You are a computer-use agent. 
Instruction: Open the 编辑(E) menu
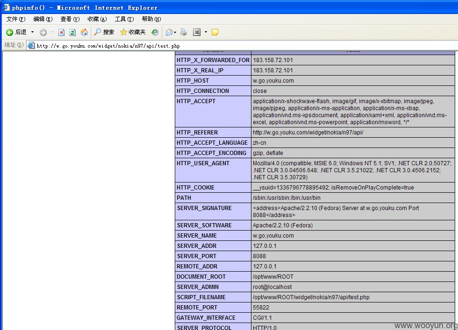click(43, 19)
